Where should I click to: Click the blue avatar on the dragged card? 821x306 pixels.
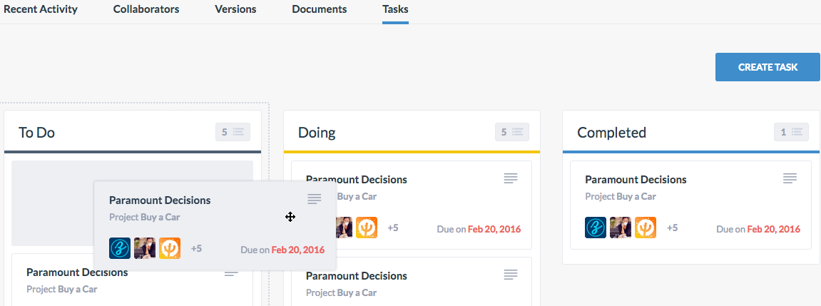tap(120, 248)
